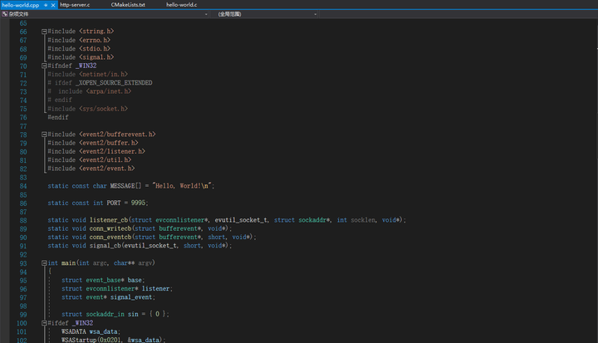Collapse the string.h include block
This screenshot has height=343, width=598.
point(44,31)
